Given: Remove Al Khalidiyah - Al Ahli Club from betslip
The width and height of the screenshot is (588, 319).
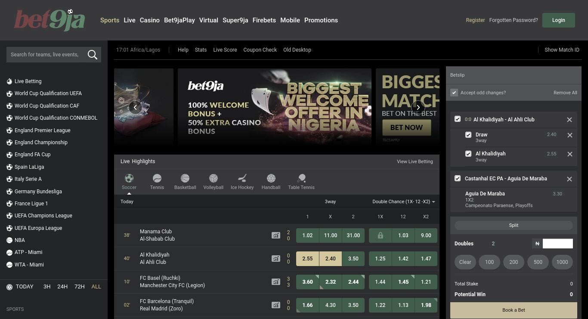Looking at the screenshot, I should click(569, 120).
